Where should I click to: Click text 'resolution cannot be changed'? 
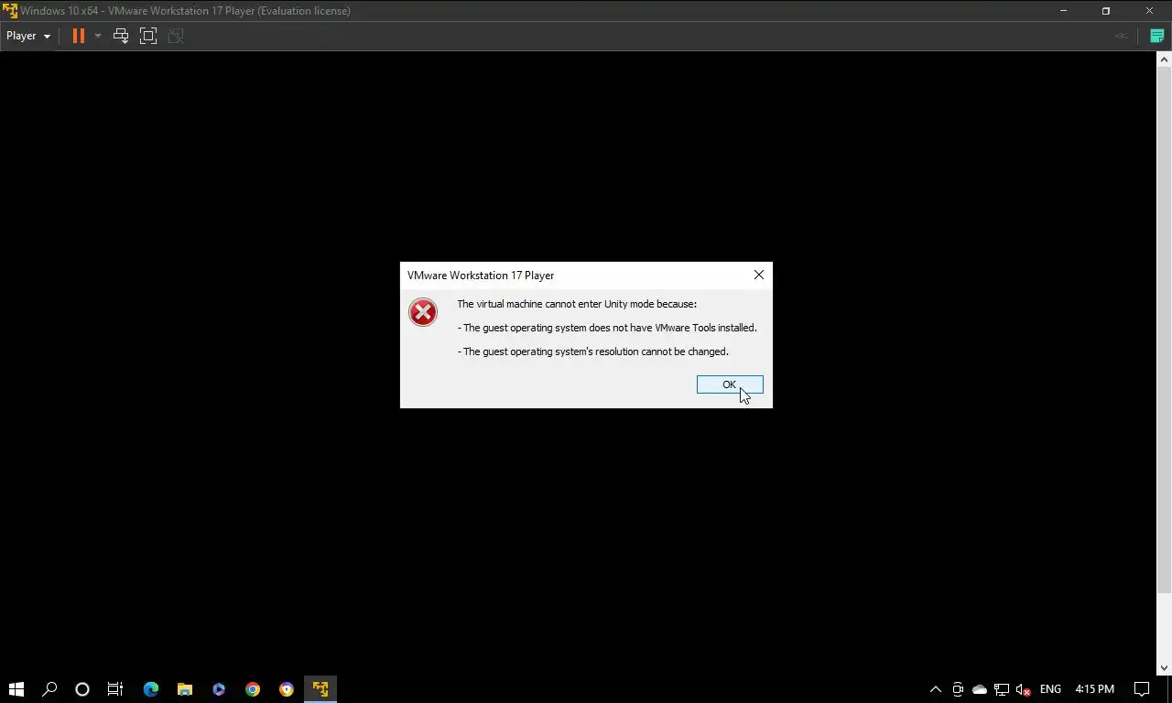coord(662,351)
